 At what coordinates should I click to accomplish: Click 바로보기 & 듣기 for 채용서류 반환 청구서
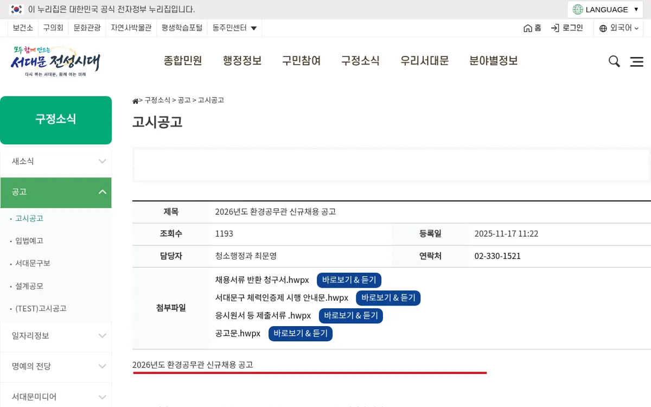pyautogui.click(x=349, y=280)
